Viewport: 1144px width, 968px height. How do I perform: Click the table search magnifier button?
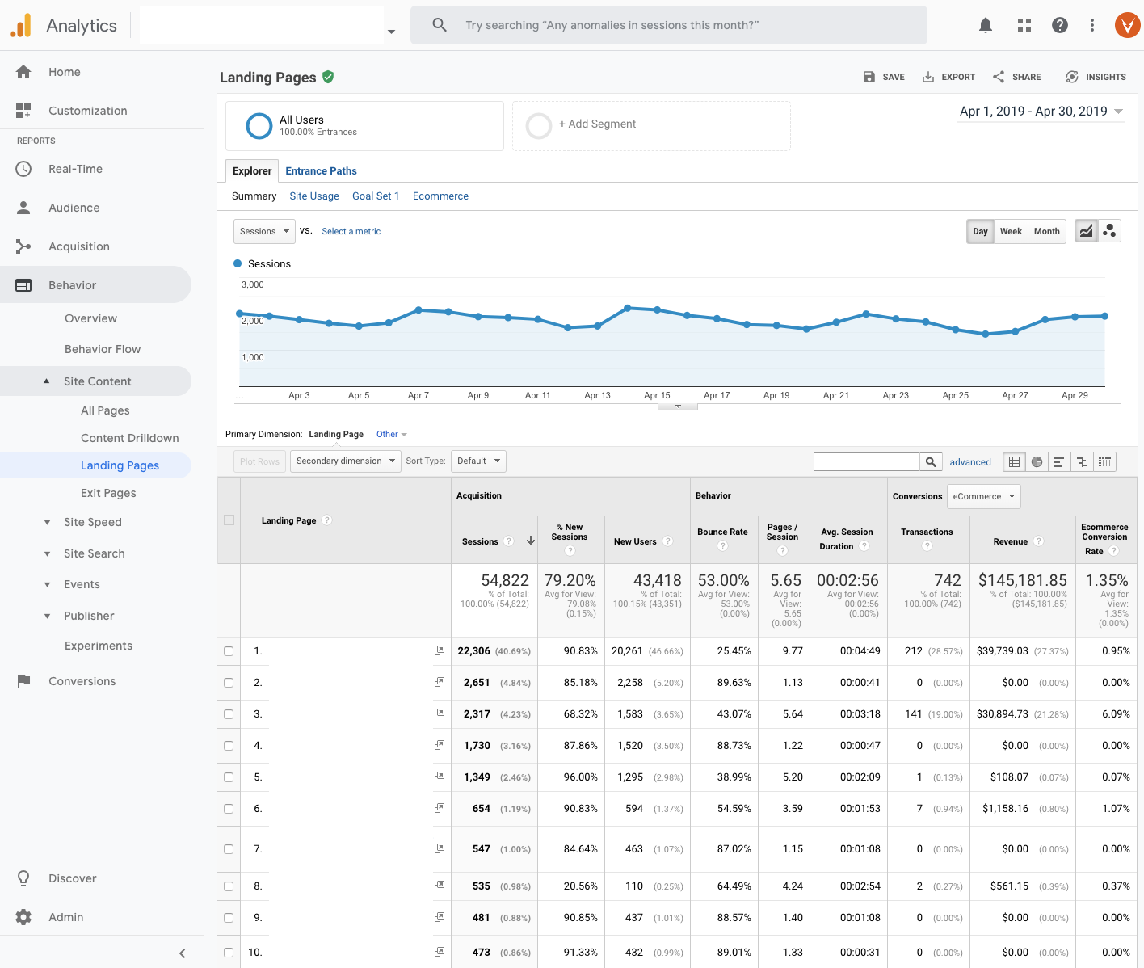point(931,462)
